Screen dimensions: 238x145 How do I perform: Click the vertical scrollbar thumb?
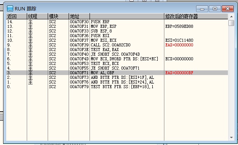click(231, 23)
